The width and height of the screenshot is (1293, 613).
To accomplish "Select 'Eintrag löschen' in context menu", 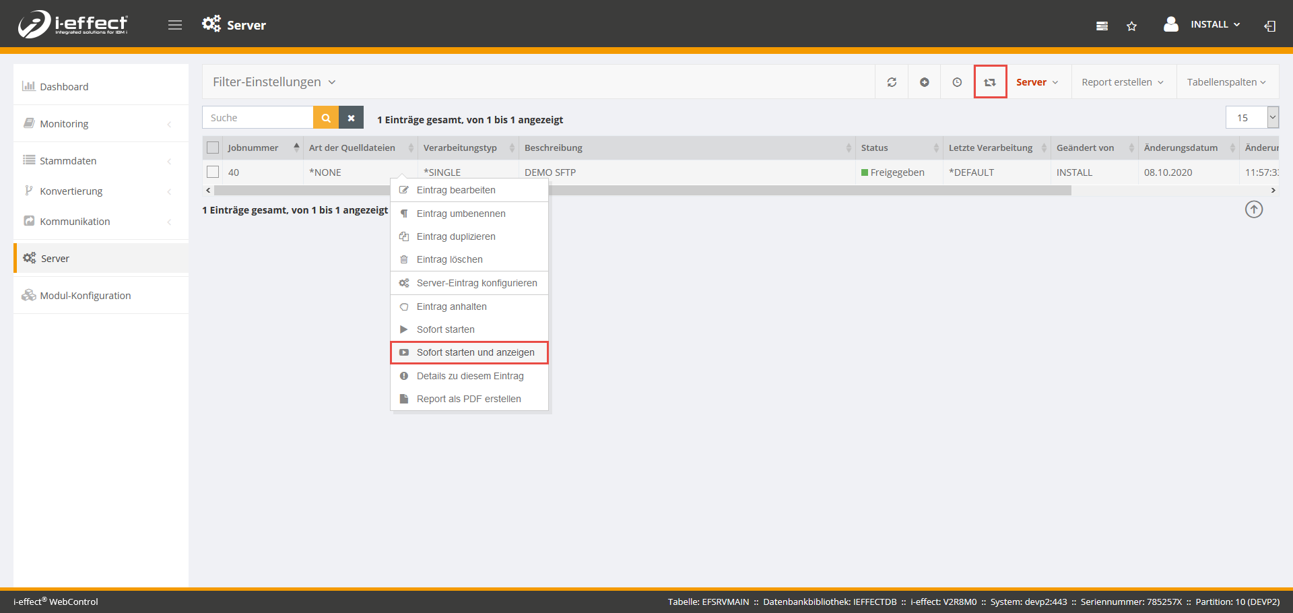I will pyautogui.click(x=449, y=259).
